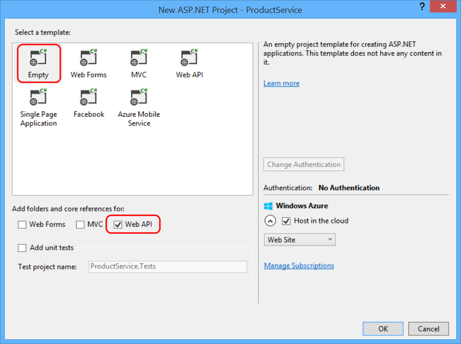Select the Web API template icon
Screen dimensions: 461x344
189,57
